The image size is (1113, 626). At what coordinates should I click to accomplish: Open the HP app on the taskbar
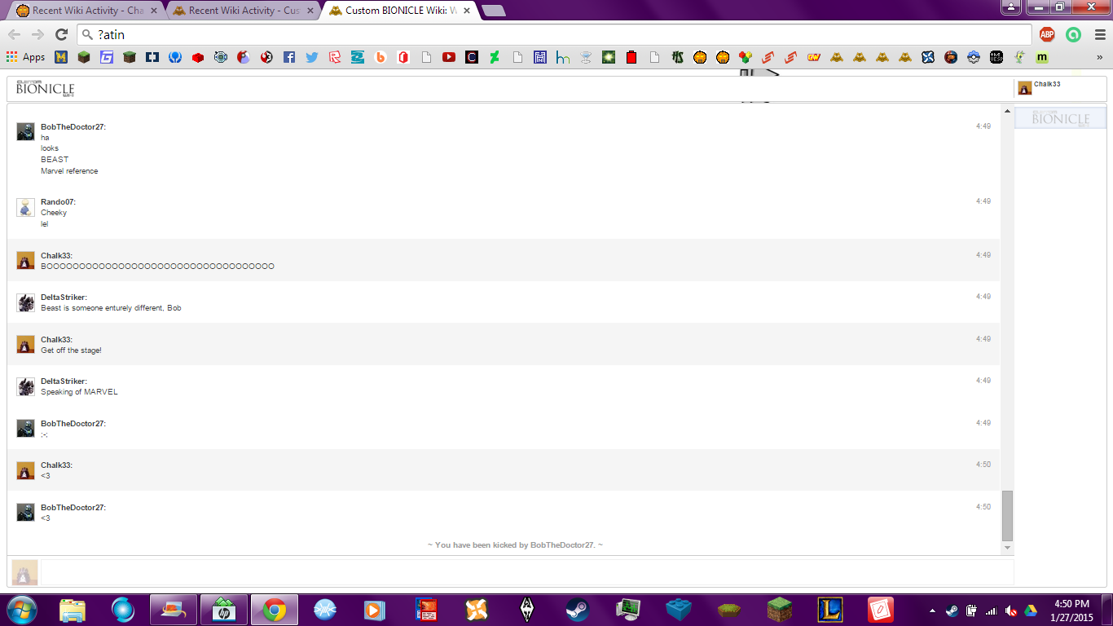[224, 610]
